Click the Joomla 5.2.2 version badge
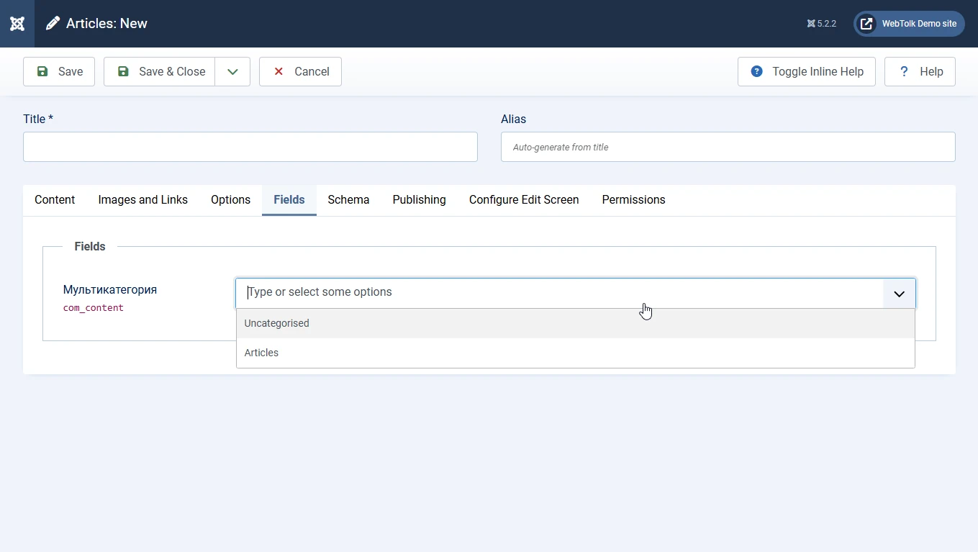 coord(822,24)
